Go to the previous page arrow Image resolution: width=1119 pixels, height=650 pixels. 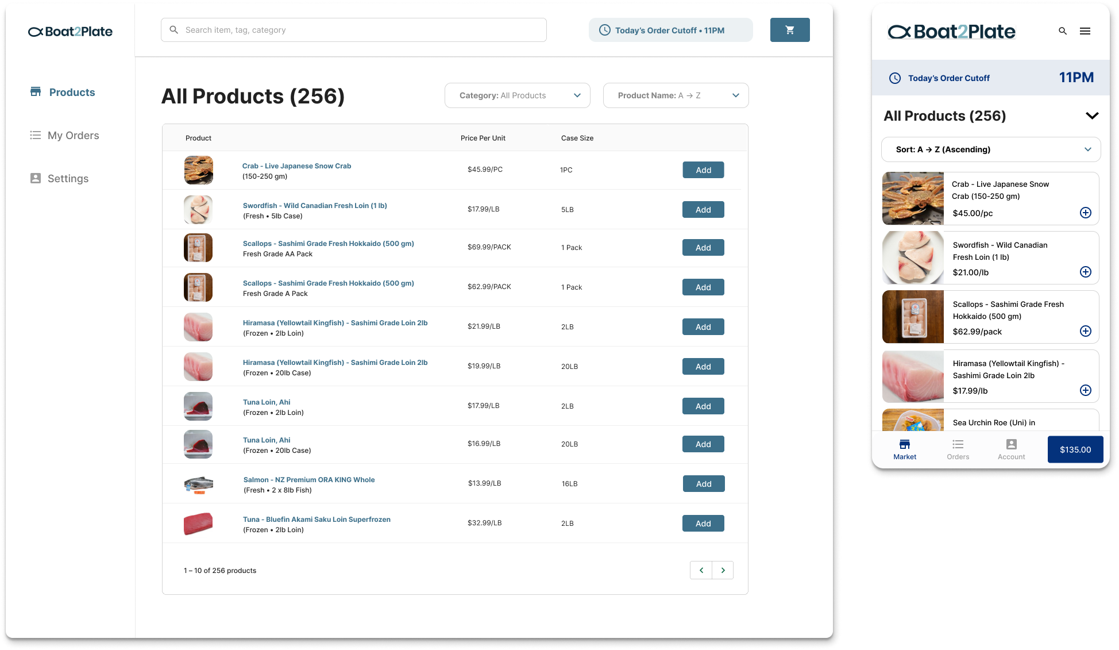(x=701, y=570)
